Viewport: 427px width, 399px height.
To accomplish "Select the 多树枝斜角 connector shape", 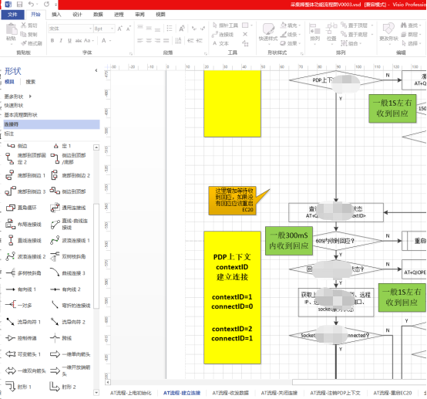I will click(23, 272).
